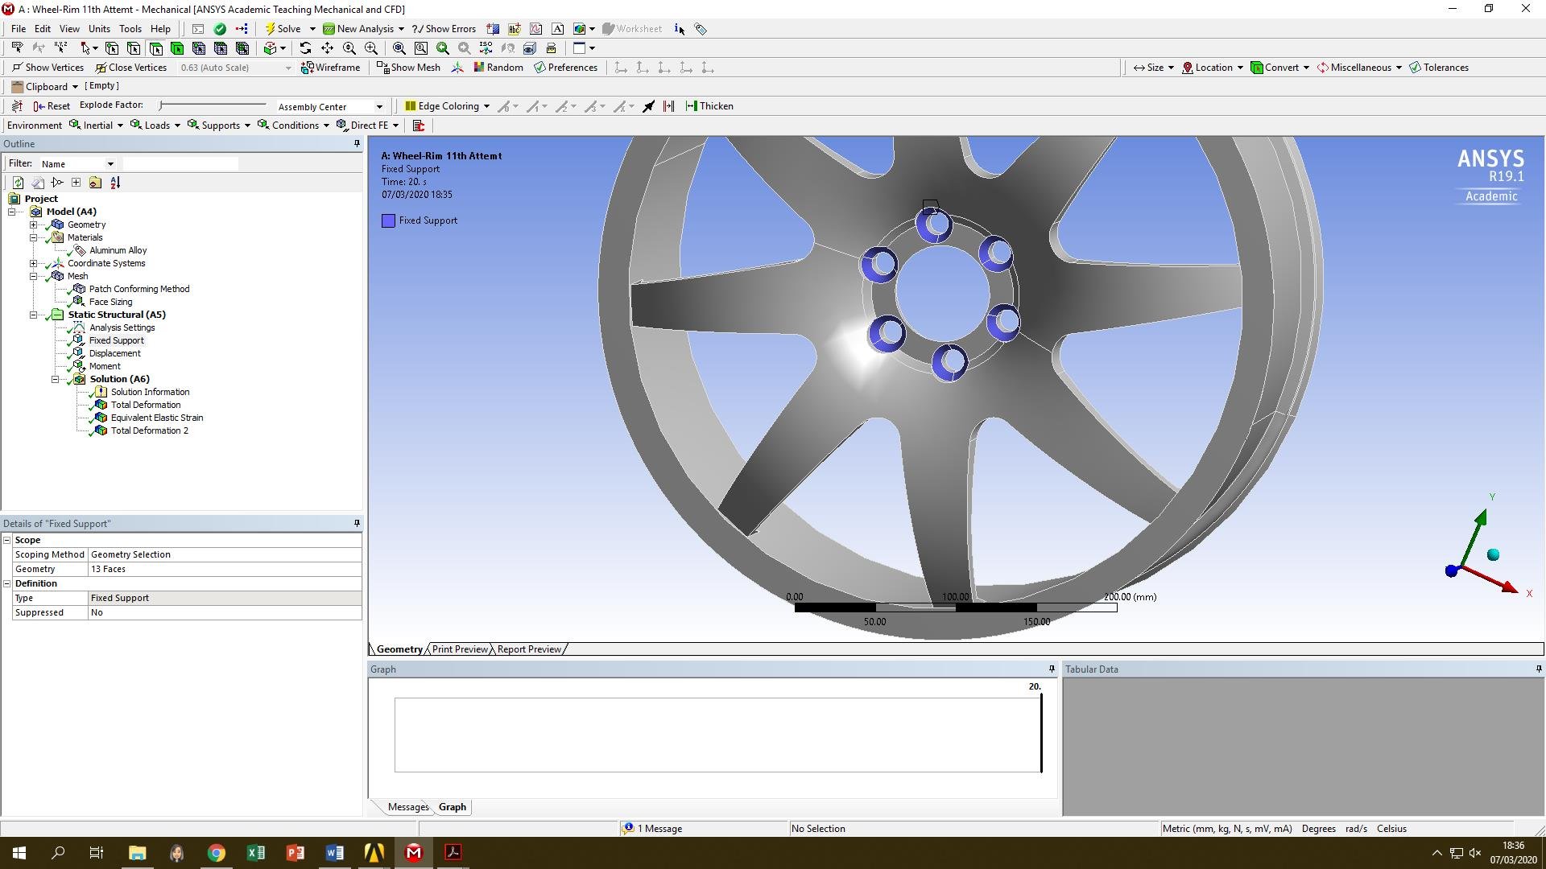
Task: Click the Explode Factor slider handle
Action: coord(161,105)
